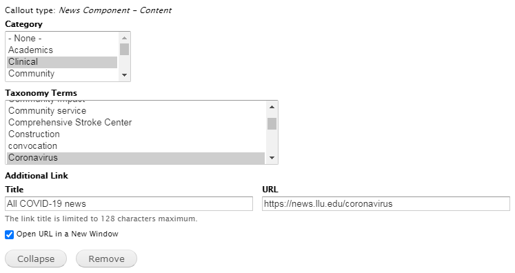515x273 pixels.
Task: Pick Community in the Category list
Action: [62, 74]
